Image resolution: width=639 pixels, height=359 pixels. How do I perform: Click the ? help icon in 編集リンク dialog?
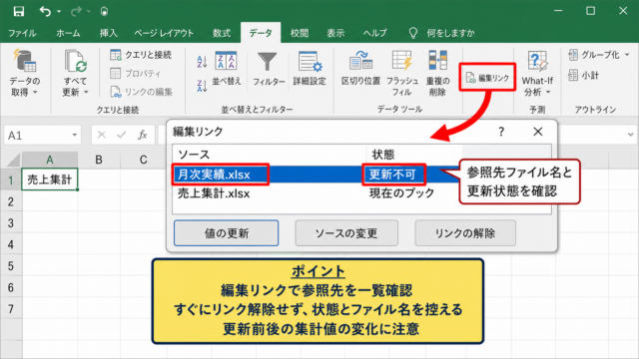(501, 132)
